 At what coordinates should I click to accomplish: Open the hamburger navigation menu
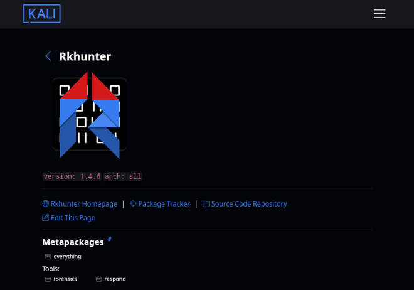(x=379, y=14)
